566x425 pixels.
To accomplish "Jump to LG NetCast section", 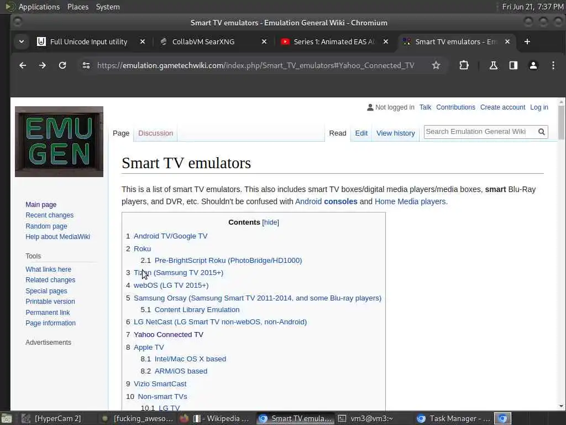I will point(220,322).
